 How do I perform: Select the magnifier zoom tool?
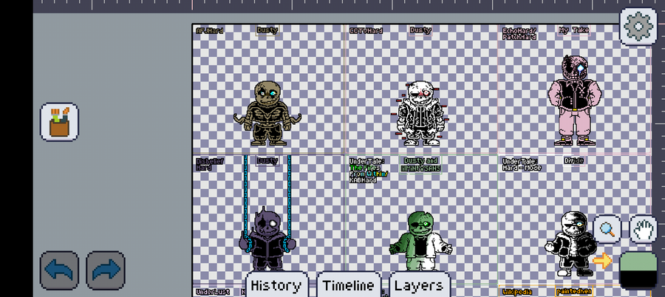[x=607, y=230]
